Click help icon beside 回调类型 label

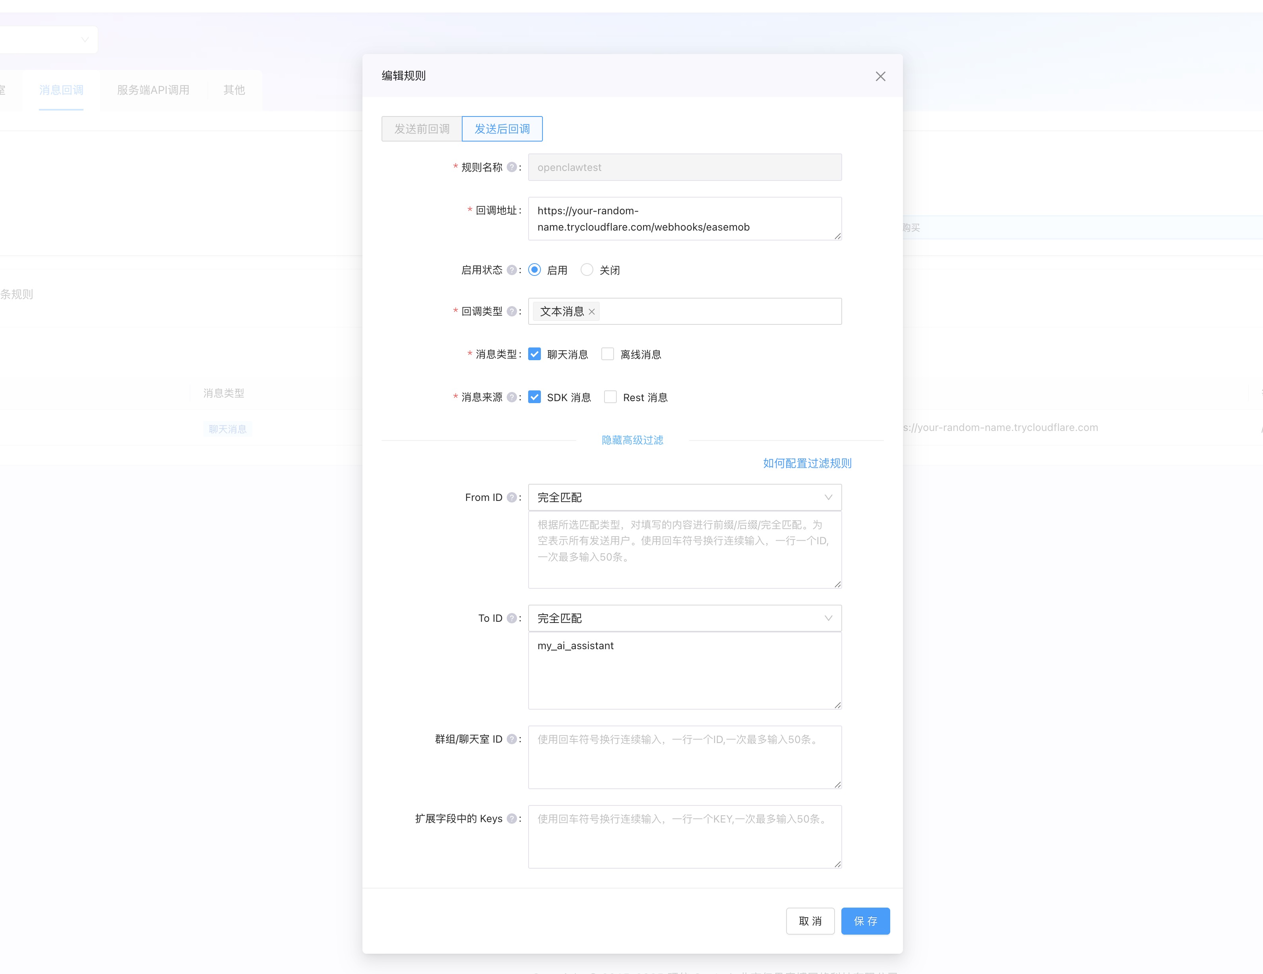(511, 311)
